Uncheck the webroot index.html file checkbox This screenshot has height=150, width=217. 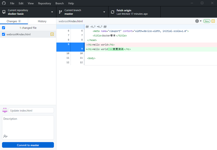tap(3, 34)
